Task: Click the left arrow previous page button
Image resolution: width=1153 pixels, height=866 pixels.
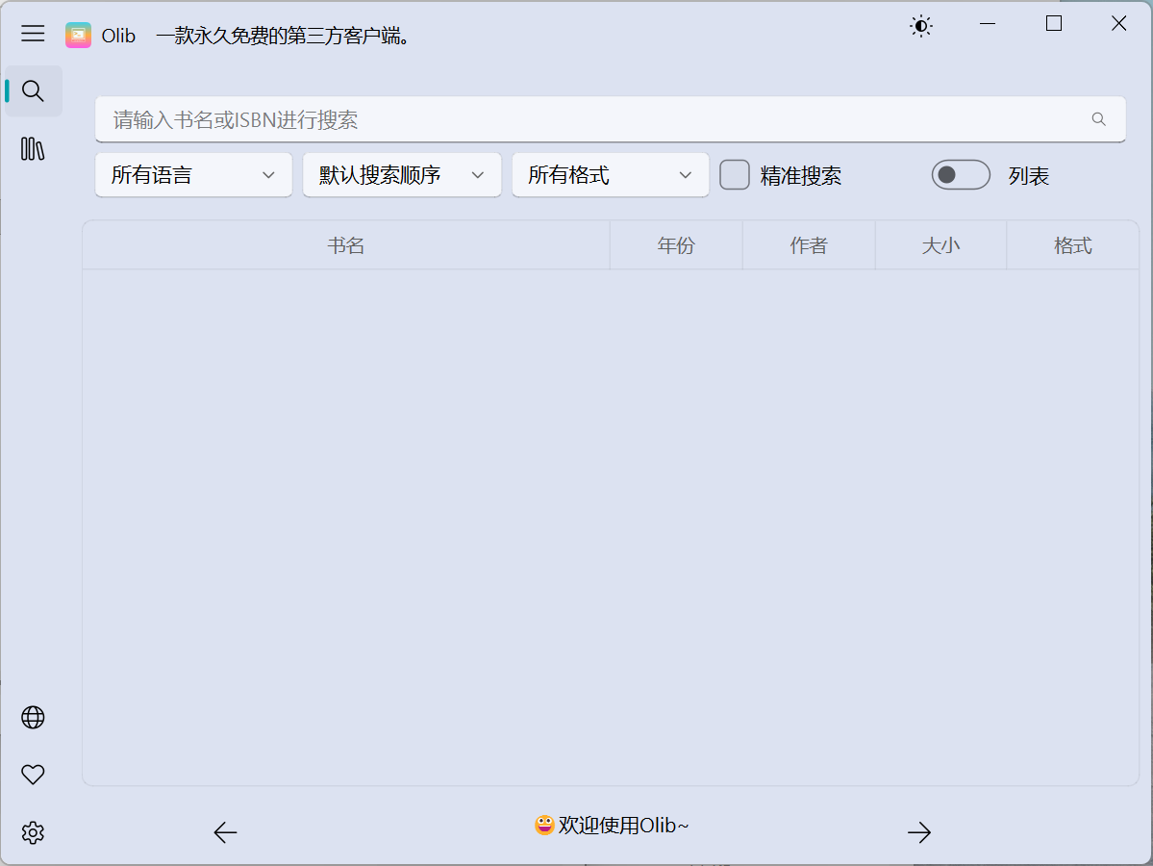Action: click(224, 832)
